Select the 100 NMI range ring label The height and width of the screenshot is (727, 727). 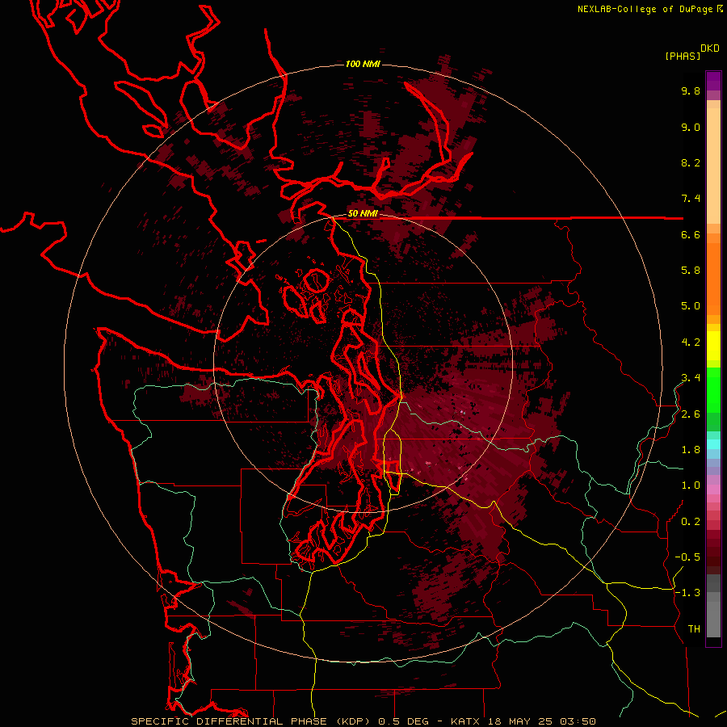(x=363, y=64)
